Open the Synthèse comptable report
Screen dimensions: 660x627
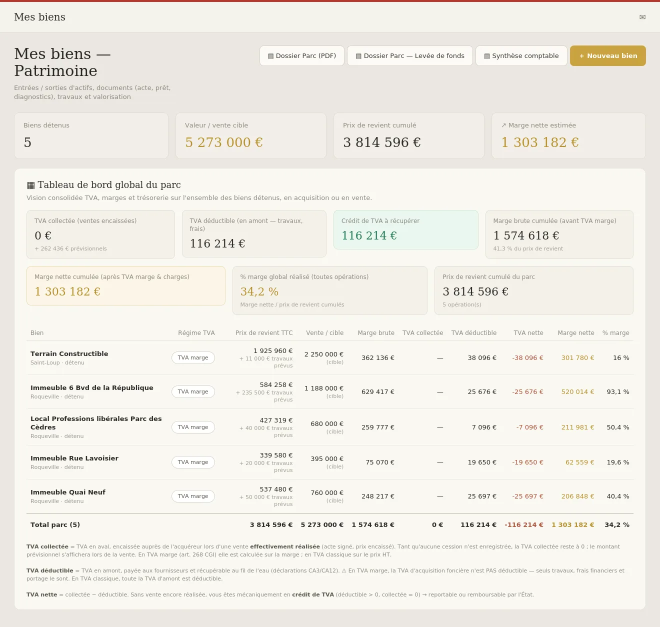click(x=521, y=56)
